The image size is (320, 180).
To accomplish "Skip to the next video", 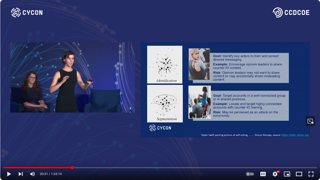I will click(x=21, y=174).
